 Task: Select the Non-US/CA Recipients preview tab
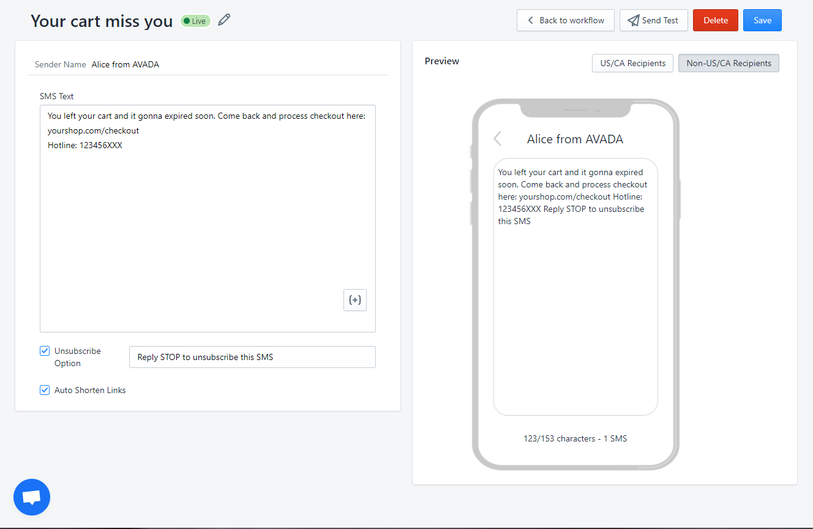pyautogui.click(x=729, y=63)
